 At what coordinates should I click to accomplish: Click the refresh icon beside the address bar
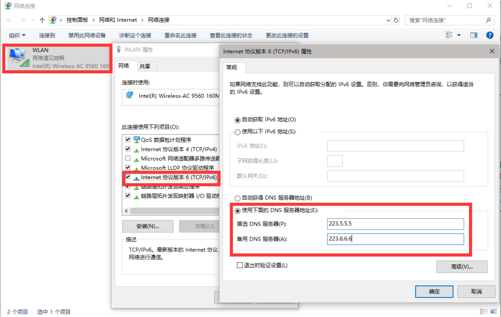point(395,20)
